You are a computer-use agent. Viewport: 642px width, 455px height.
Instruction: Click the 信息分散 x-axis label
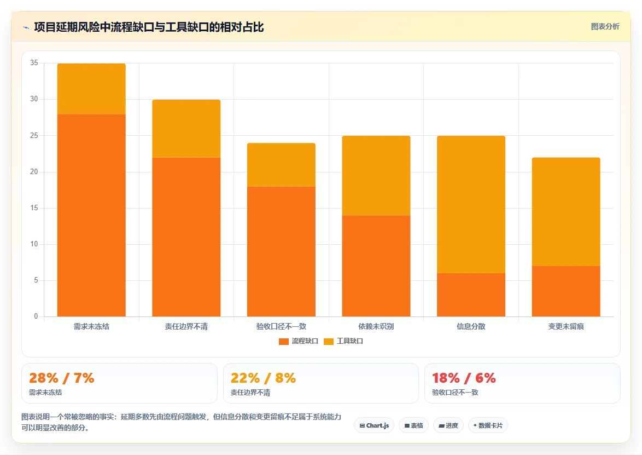471,327
